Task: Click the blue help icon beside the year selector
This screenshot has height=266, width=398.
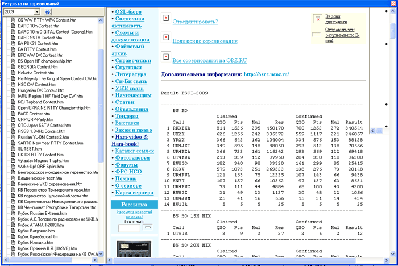Action: [48, 12]
